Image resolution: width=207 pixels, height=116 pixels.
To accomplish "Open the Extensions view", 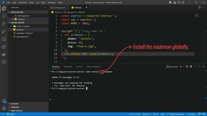I will pyautogui.click(x=4, y=47).
